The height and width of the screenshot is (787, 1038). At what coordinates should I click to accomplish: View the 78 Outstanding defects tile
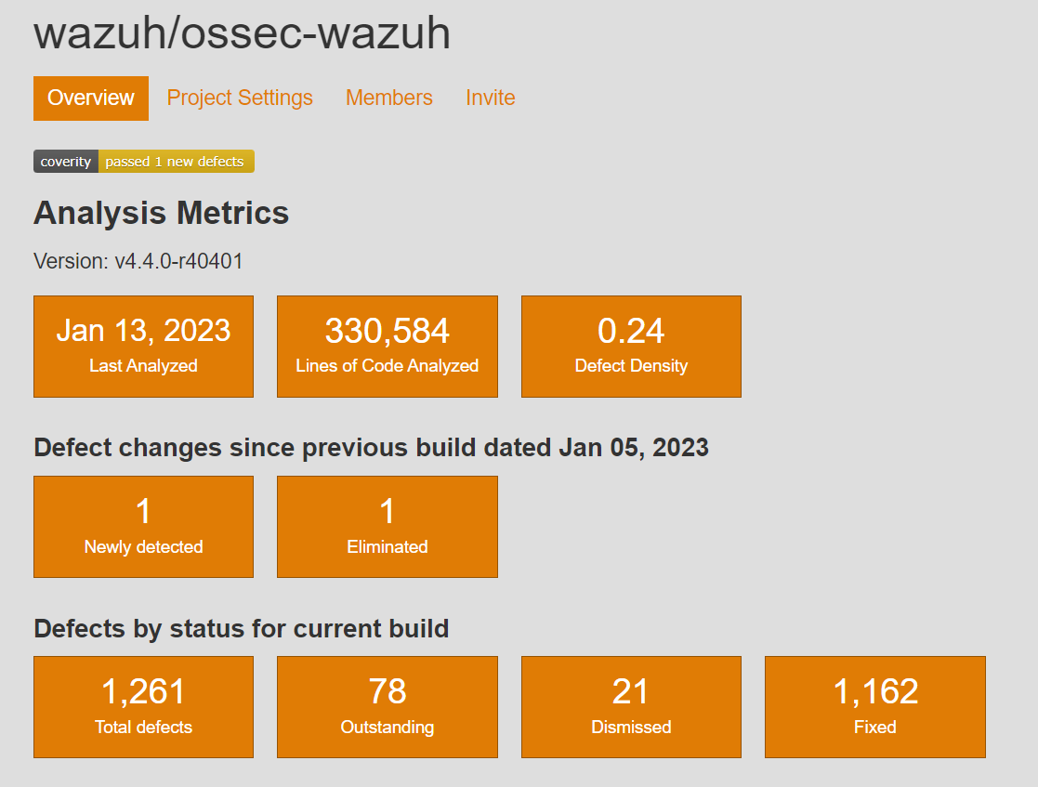tap(387, 706)
